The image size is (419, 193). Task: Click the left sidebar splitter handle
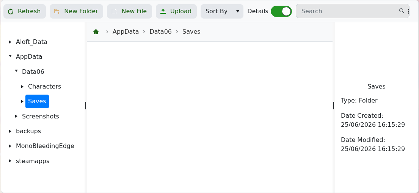(86, 106)
